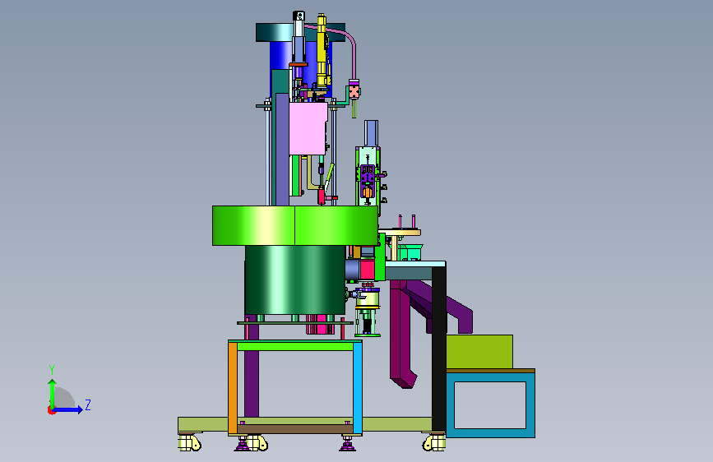
Task: Click the green Y axis of the triad
Action: (x=53, y=394)
